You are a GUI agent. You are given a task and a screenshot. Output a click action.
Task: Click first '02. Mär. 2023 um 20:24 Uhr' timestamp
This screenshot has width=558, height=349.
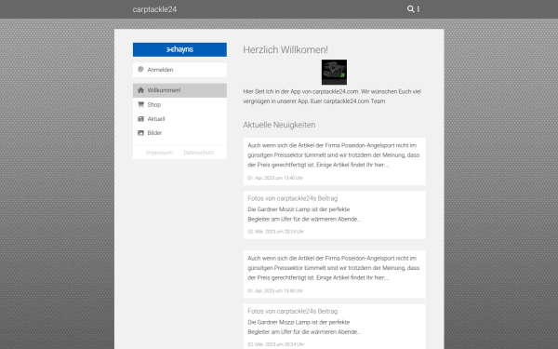(276, 232)
